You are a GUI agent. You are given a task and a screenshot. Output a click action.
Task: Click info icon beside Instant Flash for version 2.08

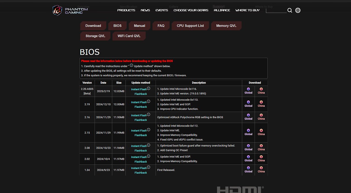pos(148,145)
